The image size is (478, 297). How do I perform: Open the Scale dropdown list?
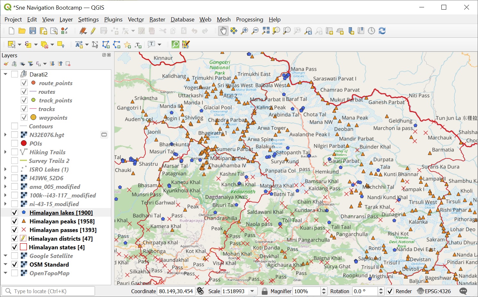click(252, 291)
